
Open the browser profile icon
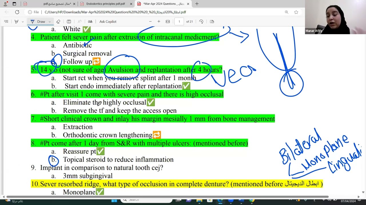5,4
